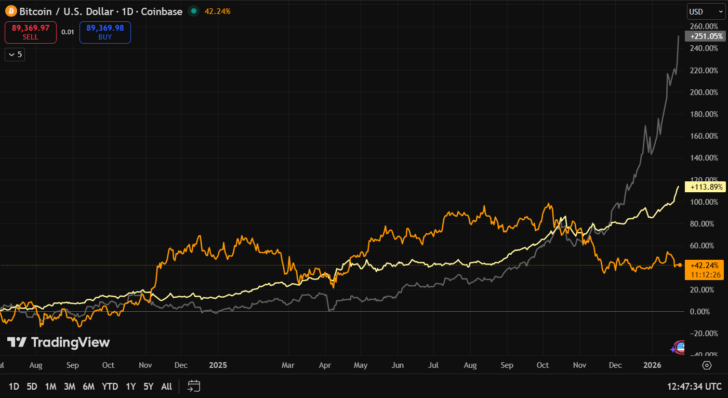Click the orange Bitcoin logo icon
The image size is (728, 398).
tap(11, 11)
